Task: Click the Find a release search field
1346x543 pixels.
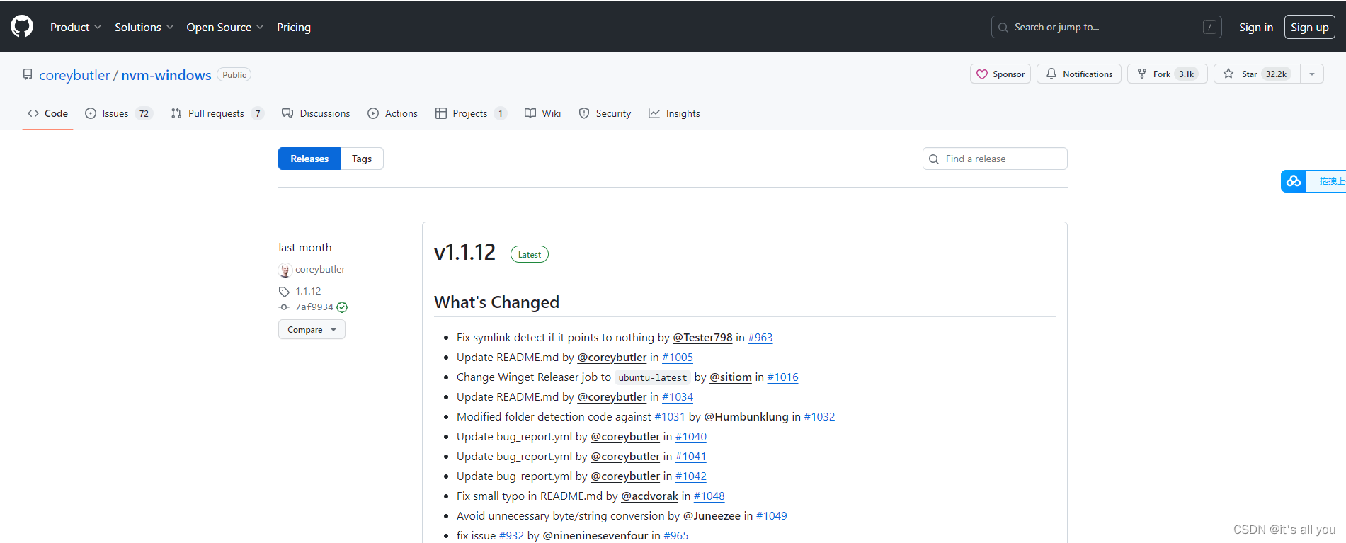Action: pos(995,159)
